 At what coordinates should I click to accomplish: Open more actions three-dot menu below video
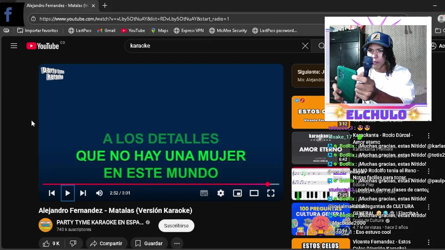pyautogui.click(x=177, y=244)
